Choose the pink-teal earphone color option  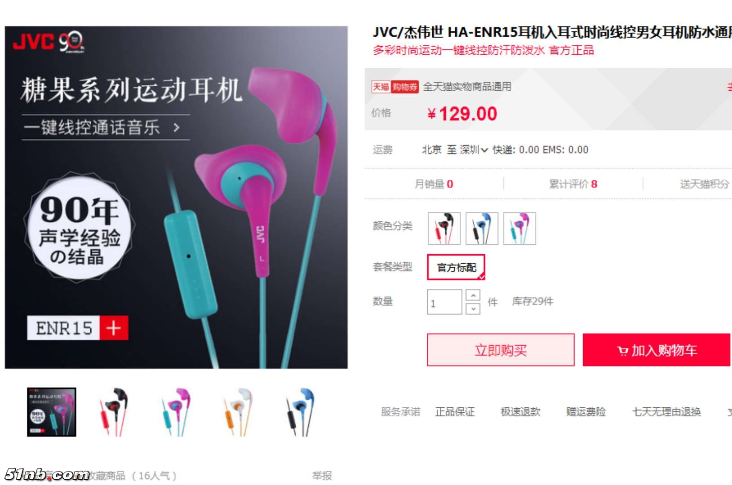[519, 229]
